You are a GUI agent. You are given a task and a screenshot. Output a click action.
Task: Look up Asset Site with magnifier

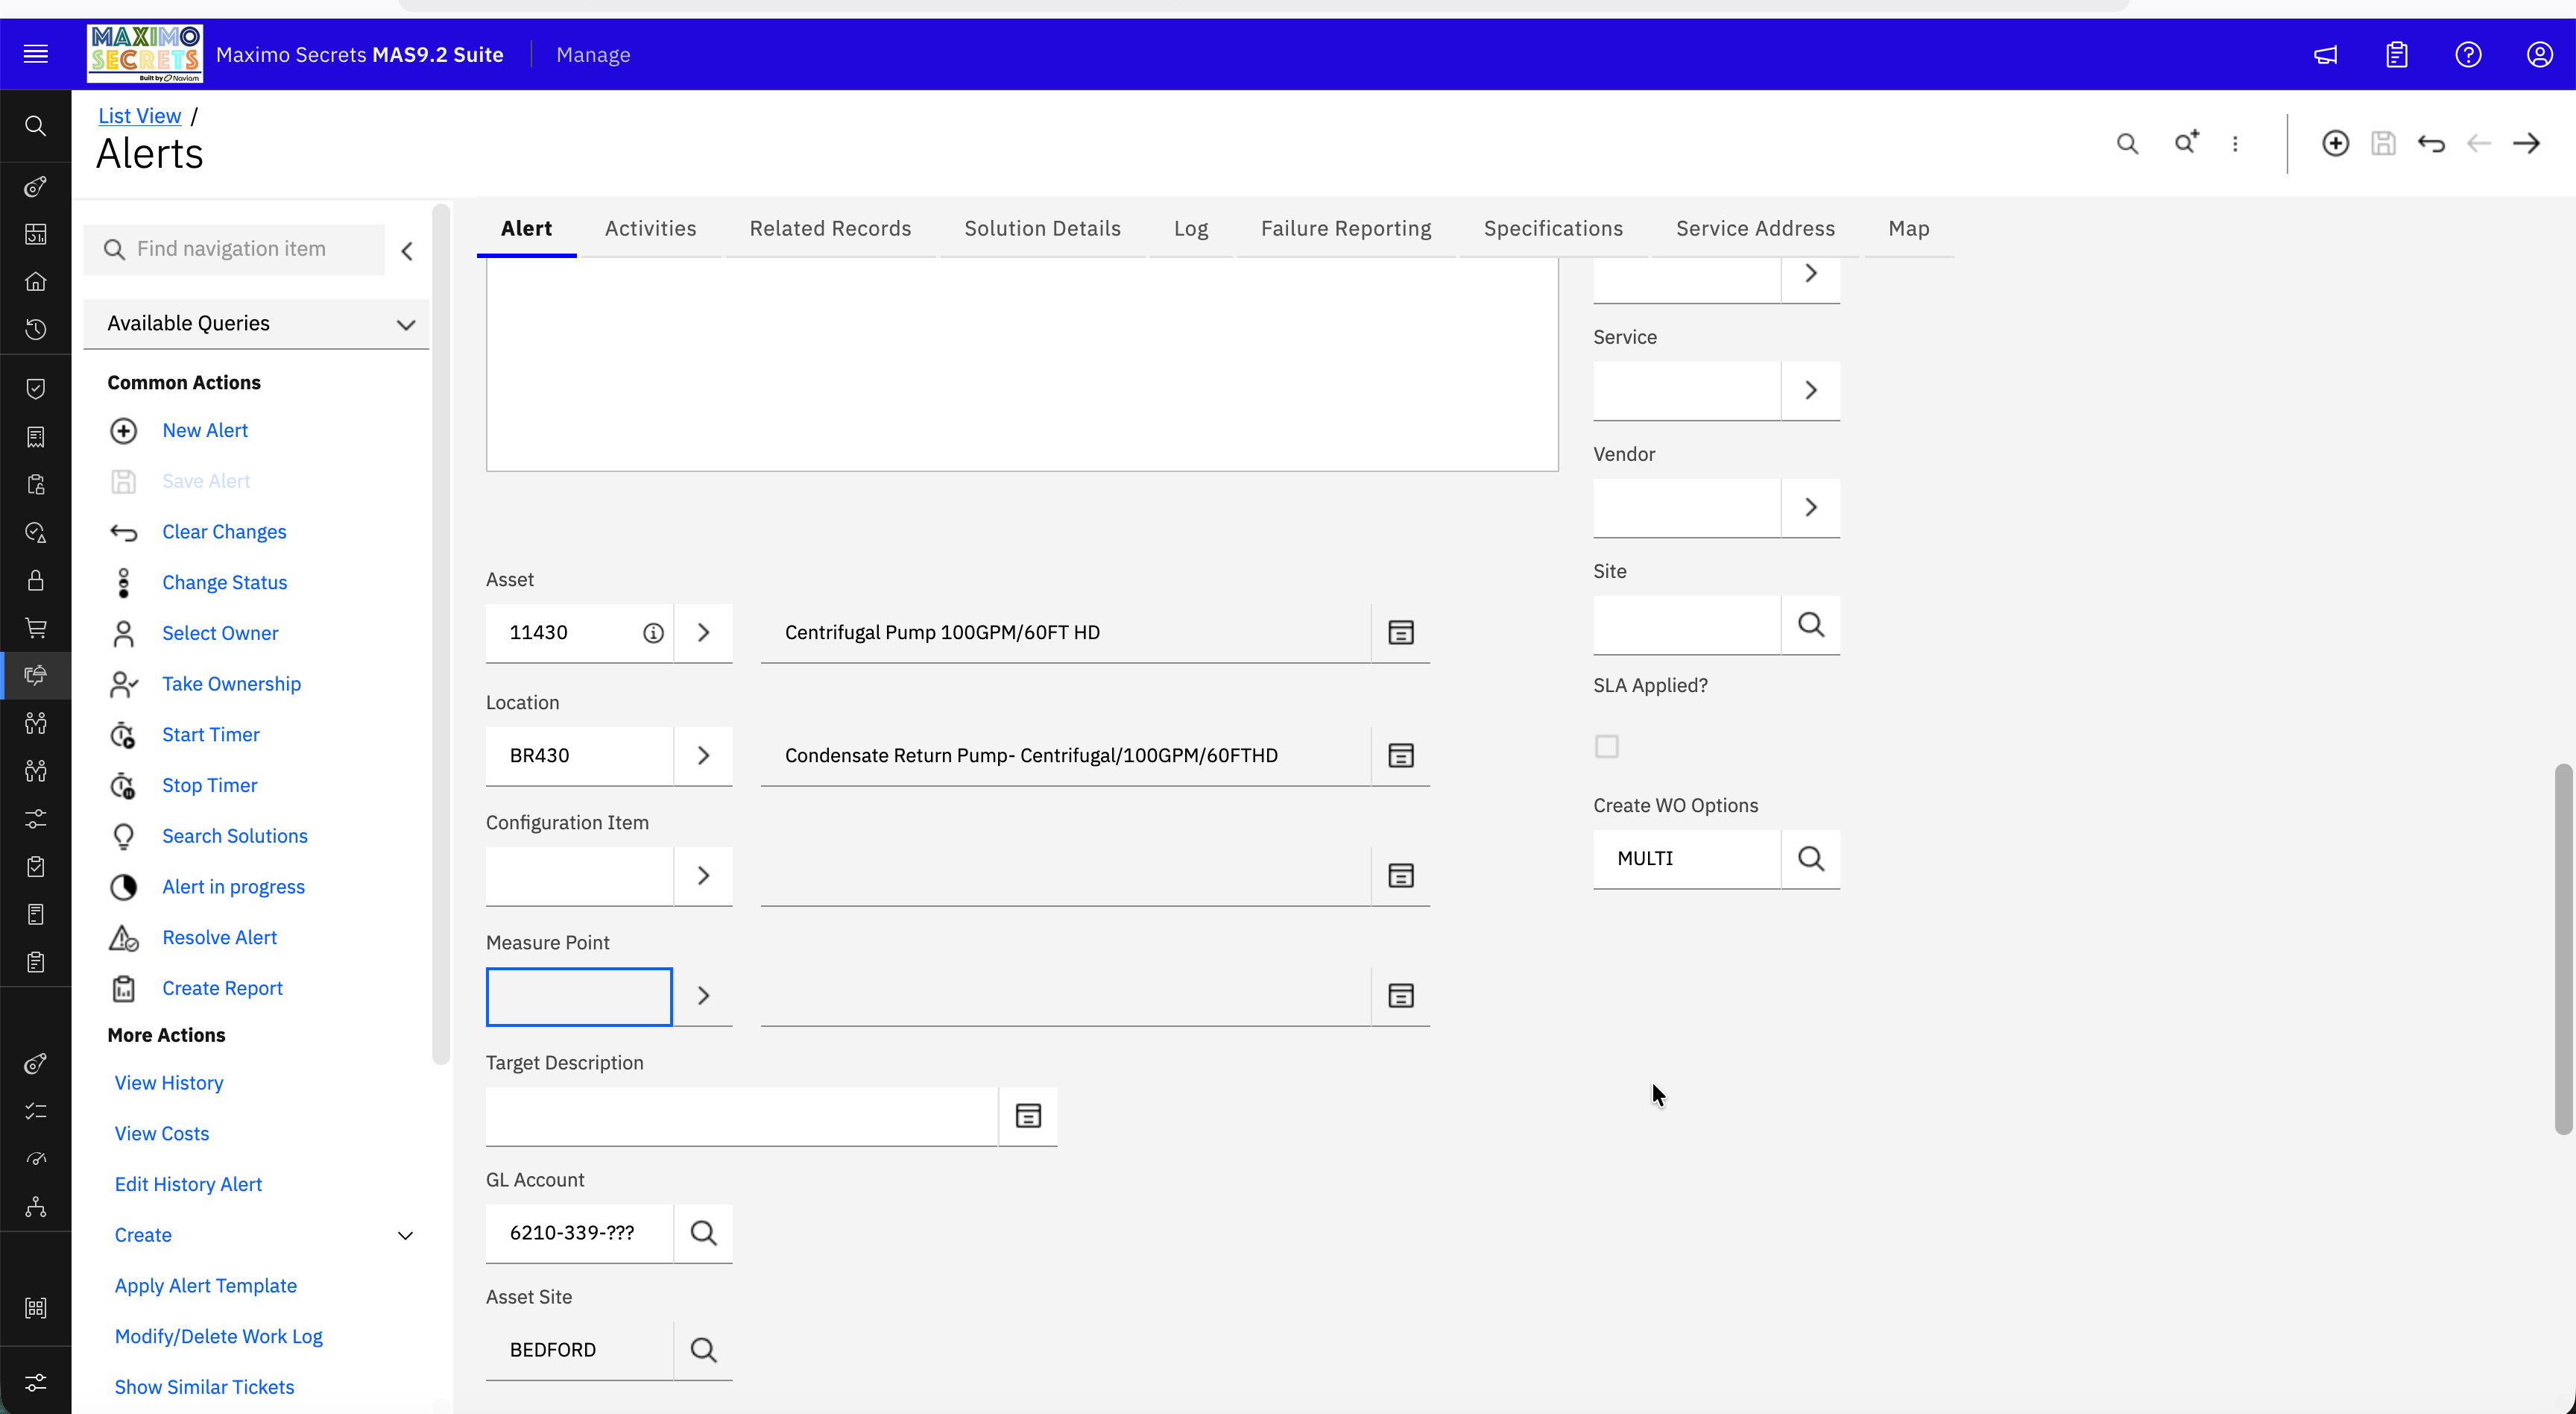(703, 1350)
